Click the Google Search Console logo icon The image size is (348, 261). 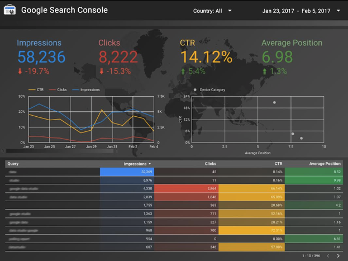tap(9, 10)
